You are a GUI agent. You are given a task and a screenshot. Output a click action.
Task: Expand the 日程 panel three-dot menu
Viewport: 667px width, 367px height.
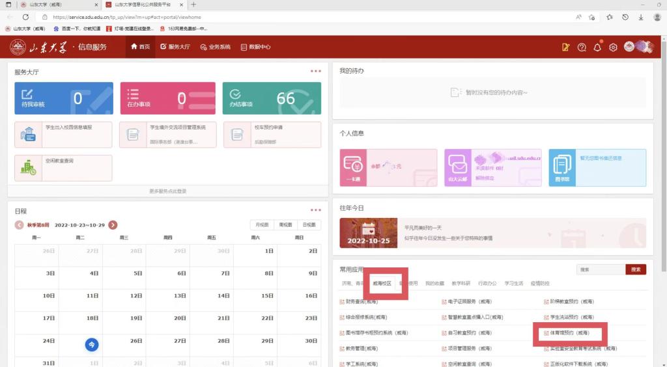coord(316,210)
